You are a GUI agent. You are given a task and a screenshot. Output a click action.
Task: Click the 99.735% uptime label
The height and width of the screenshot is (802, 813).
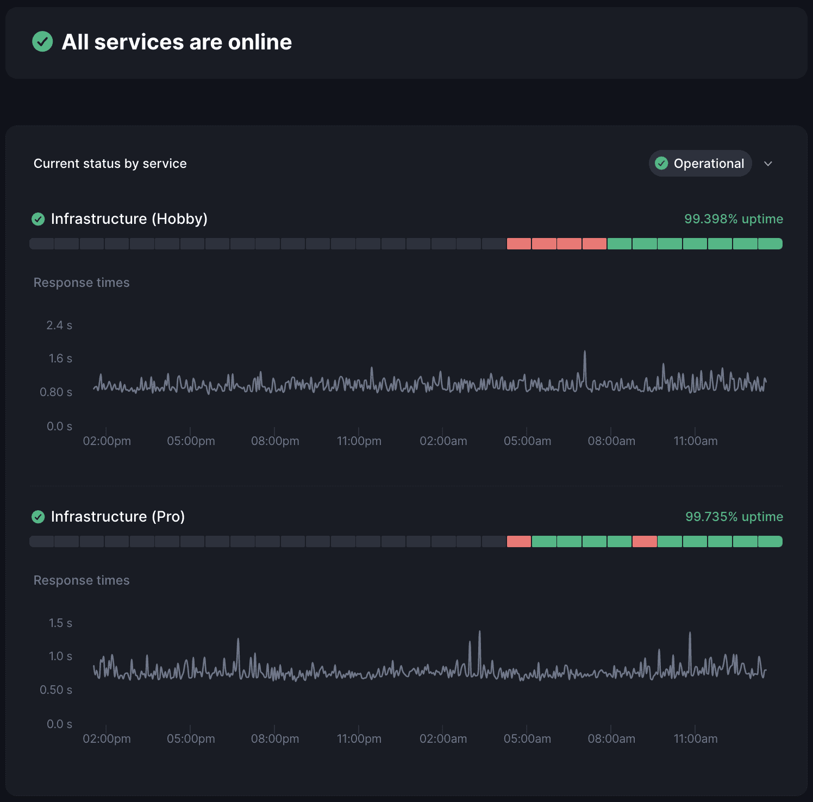click(x=734, y=517)
